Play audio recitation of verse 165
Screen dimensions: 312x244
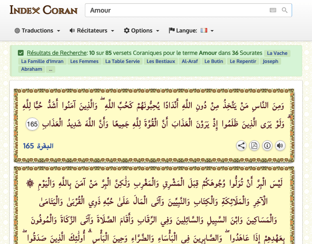coord(280,146)
